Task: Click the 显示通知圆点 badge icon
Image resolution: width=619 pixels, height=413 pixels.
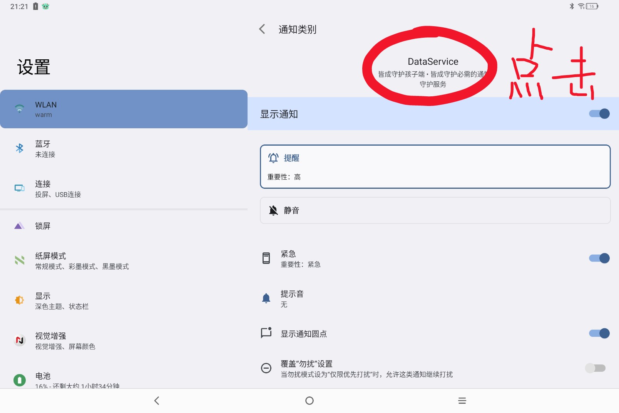Action: (266, 333)
